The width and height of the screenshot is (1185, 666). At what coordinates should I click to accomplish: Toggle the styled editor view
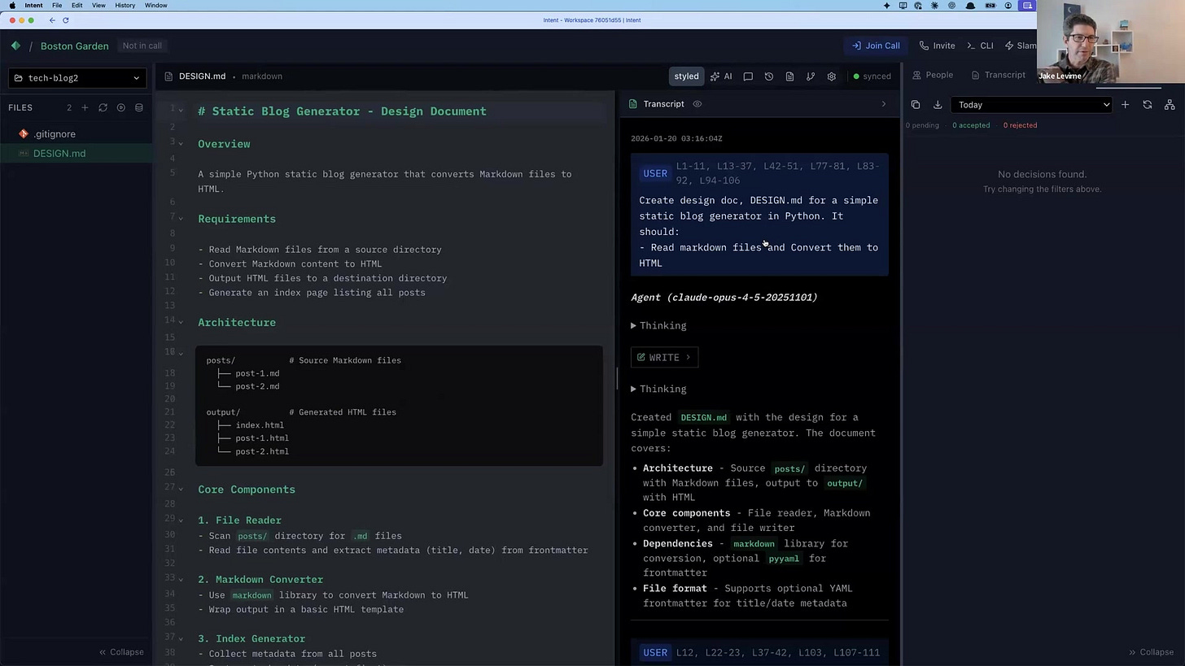[x=686, y=76]
